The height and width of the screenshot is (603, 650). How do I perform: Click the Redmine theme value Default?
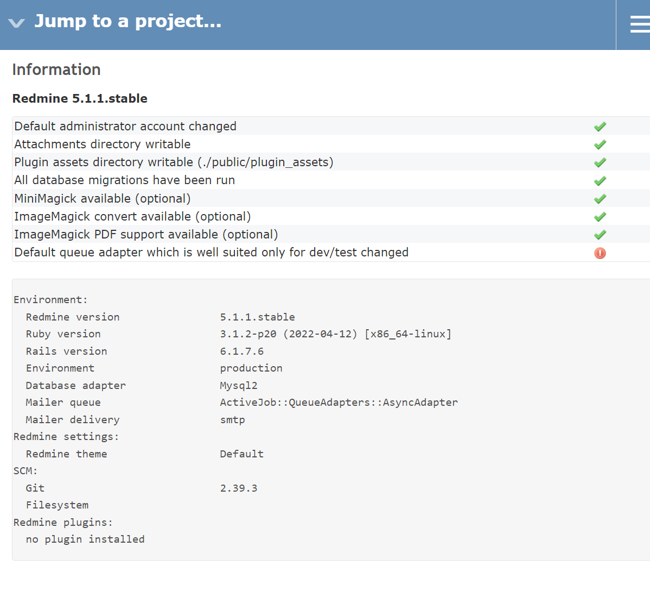click(241, 454)
